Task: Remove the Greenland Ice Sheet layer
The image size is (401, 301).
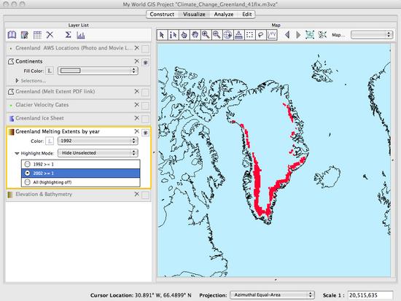Action: pyautogui.click(x=137, y=118)
